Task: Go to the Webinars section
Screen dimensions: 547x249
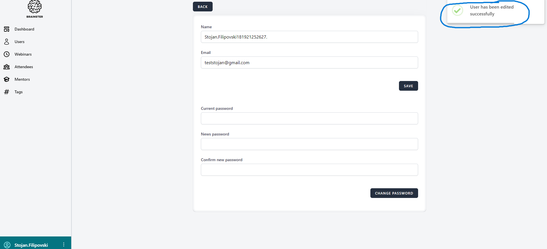Action: click(23, 54)
